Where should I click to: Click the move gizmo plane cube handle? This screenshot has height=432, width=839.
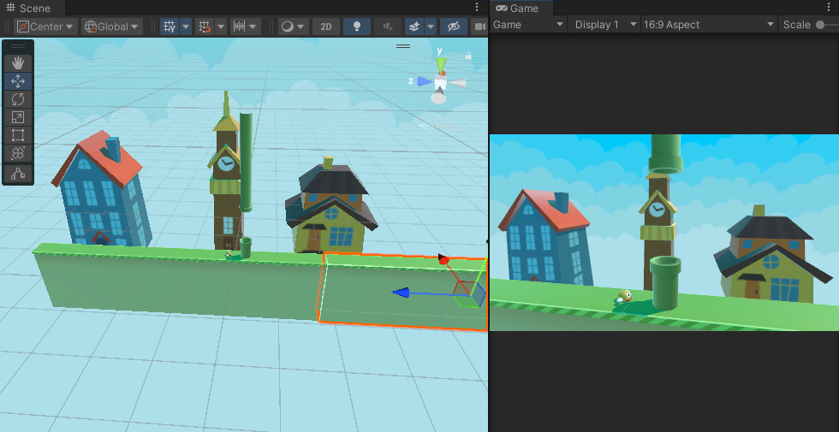[x=470, y=293]
